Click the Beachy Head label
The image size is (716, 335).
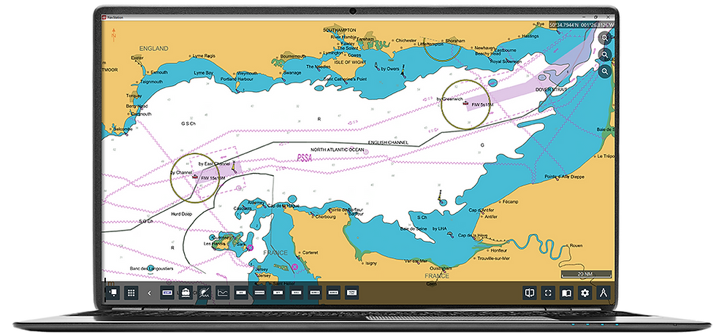488,53
